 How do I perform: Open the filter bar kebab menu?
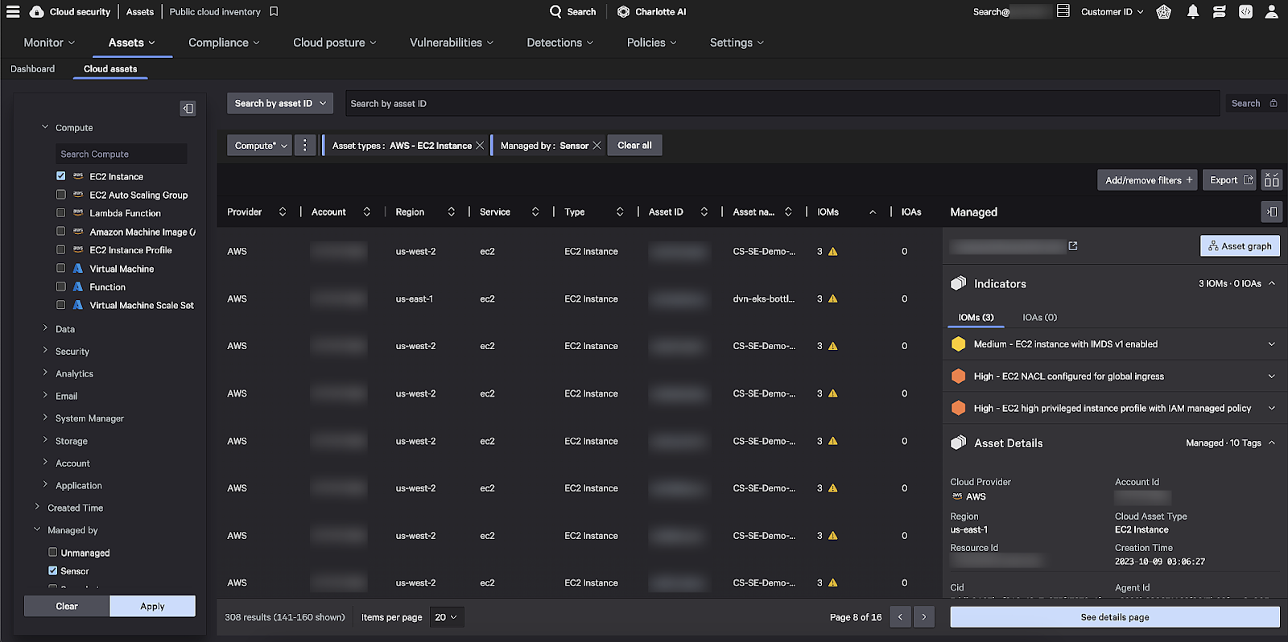point(304,146)
